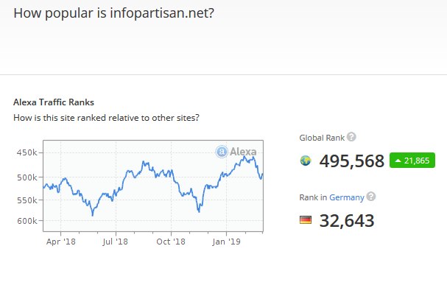Click the German flag icon
447x285 pixels.
(x=306, y=220)
